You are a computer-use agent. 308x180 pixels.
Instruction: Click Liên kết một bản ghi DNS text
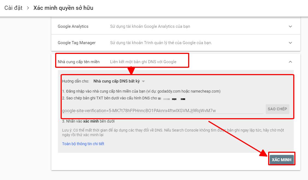(143, 62)
